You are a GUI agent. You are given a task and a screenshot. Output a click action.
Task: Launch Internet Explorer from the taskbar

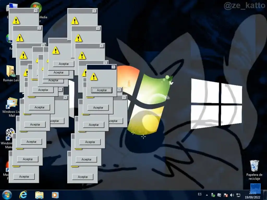(x=23, y=195)
